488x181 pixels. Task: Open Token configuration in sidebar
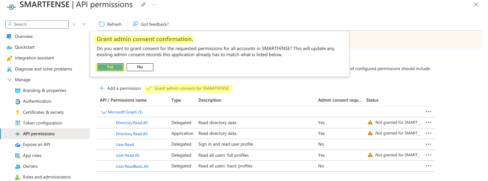pos(43,123)
